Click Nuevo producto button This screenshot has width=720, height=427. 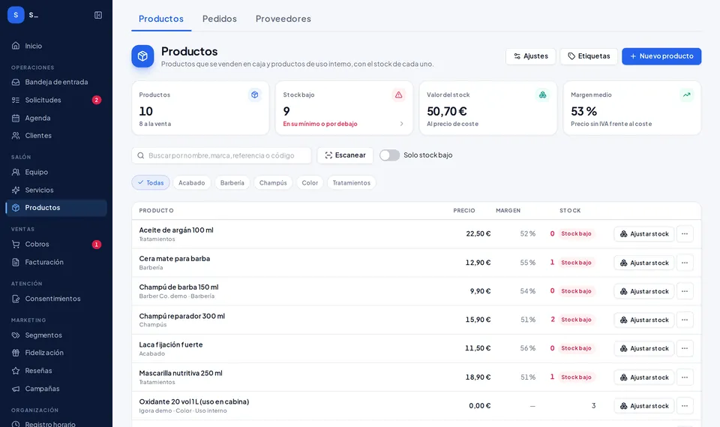click(661, 56)
